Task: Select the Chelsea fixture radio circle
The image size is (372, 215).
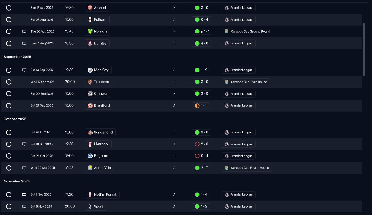Action: [9, 94]
